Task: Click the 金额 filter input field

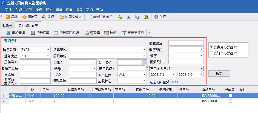Action: point(83,75)
